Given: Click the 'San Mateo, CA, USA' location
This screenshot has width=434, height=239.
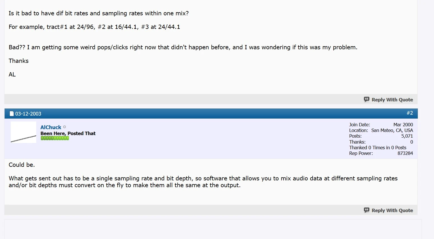Looking at the screenshot, I should 392,131.
